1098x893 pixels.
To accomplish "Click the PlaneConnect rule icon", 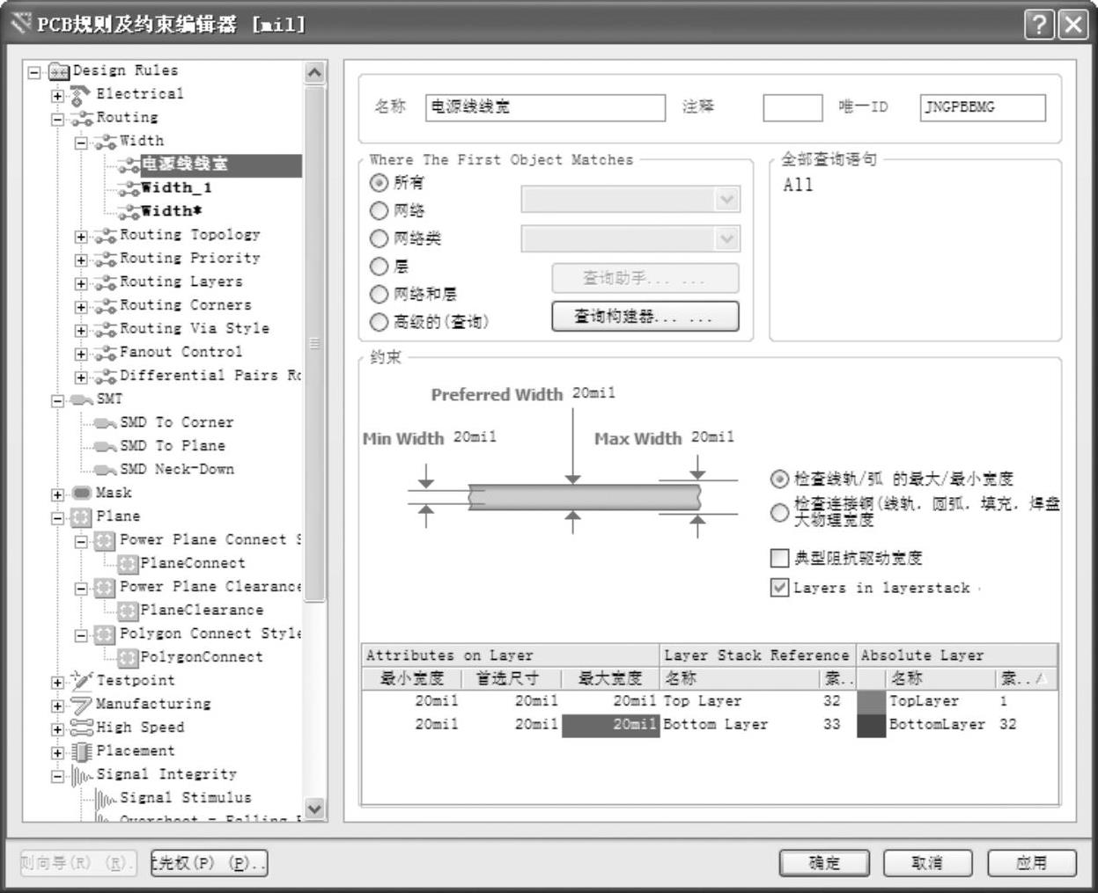I will (x=128, y=563).
